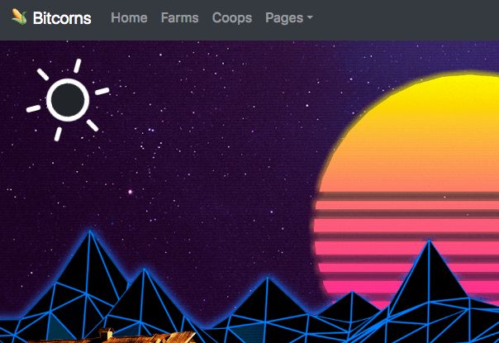Toggle the white sun day/night icon
Screen dimensions: 499x343
coord(68,100)
